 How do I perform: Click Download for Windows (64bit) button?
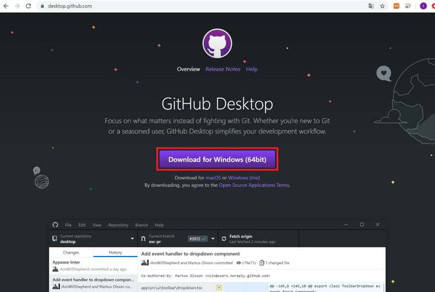217,159
